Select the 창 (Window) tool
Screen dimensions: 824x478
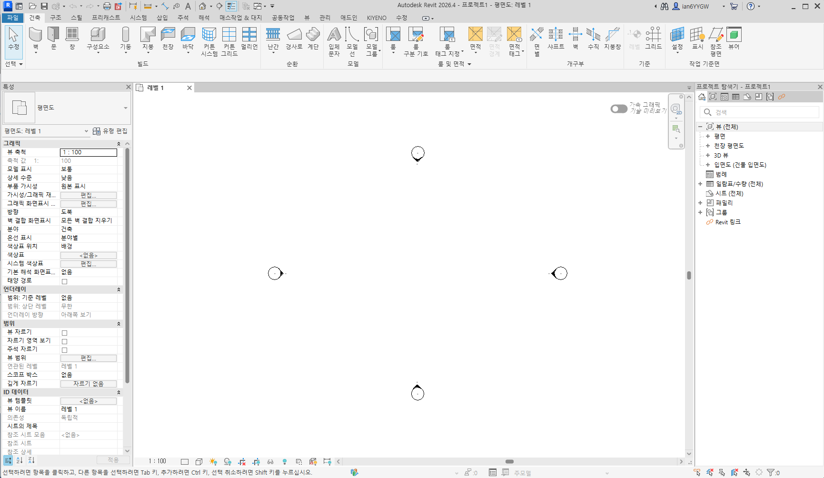[x=72, y=35]
